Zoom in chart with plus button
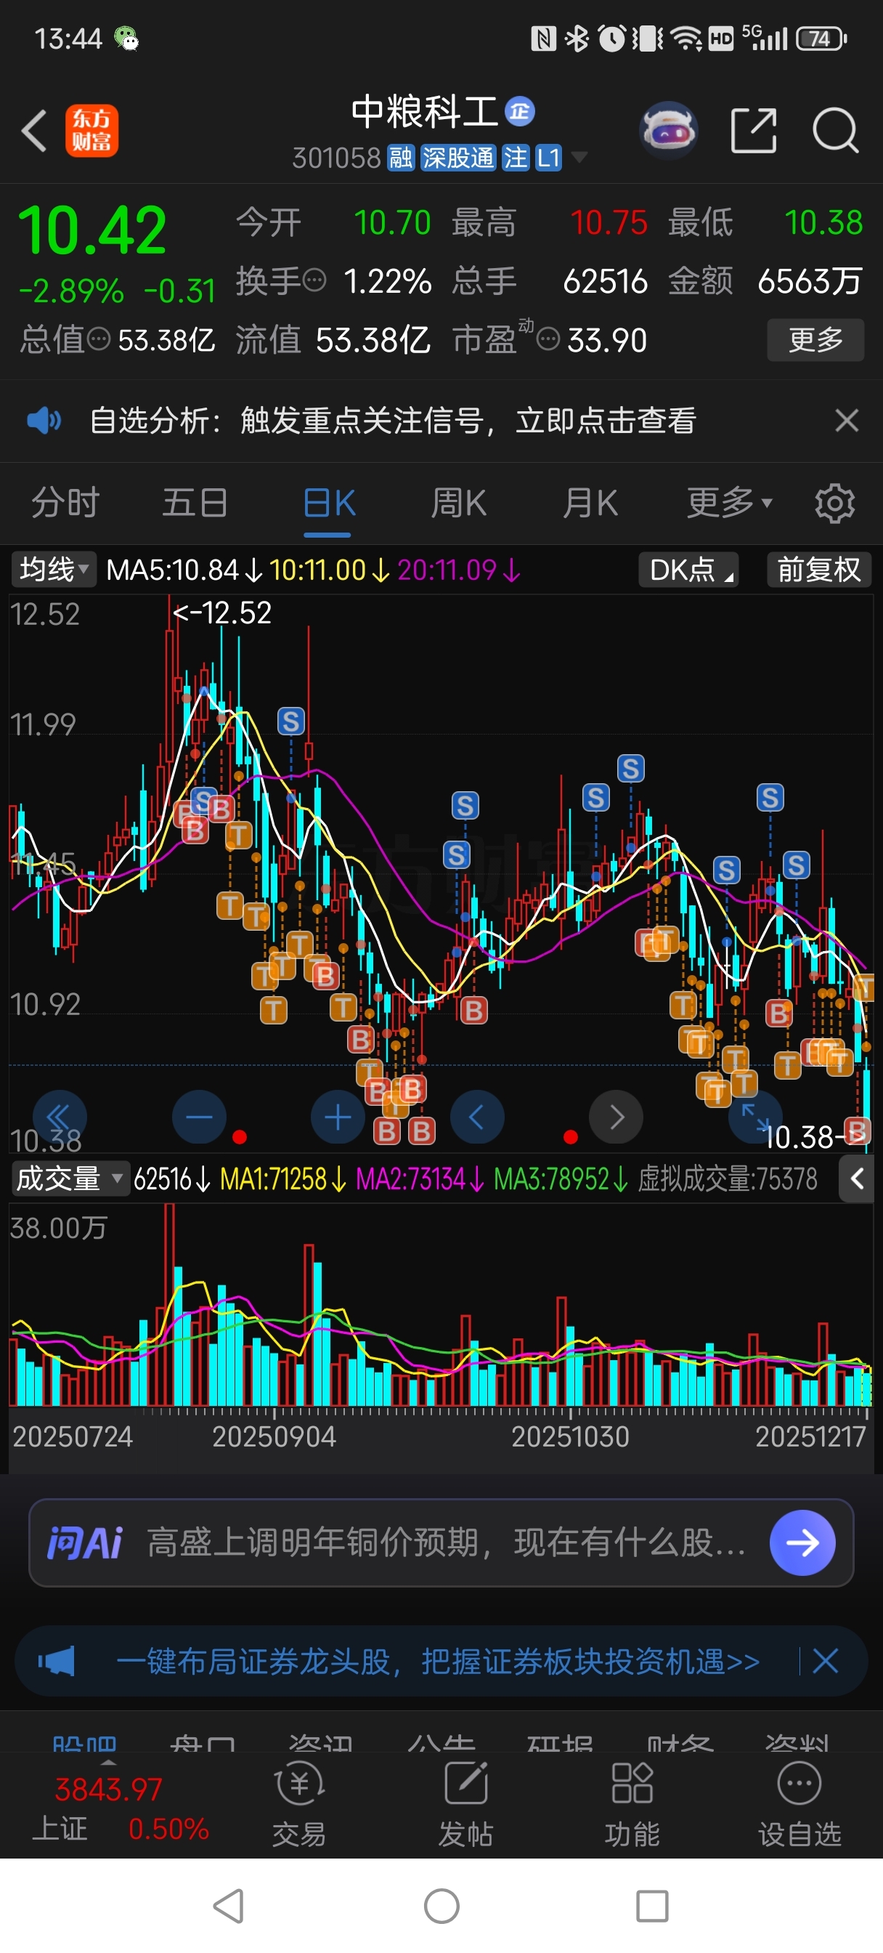 [338, 1117]
